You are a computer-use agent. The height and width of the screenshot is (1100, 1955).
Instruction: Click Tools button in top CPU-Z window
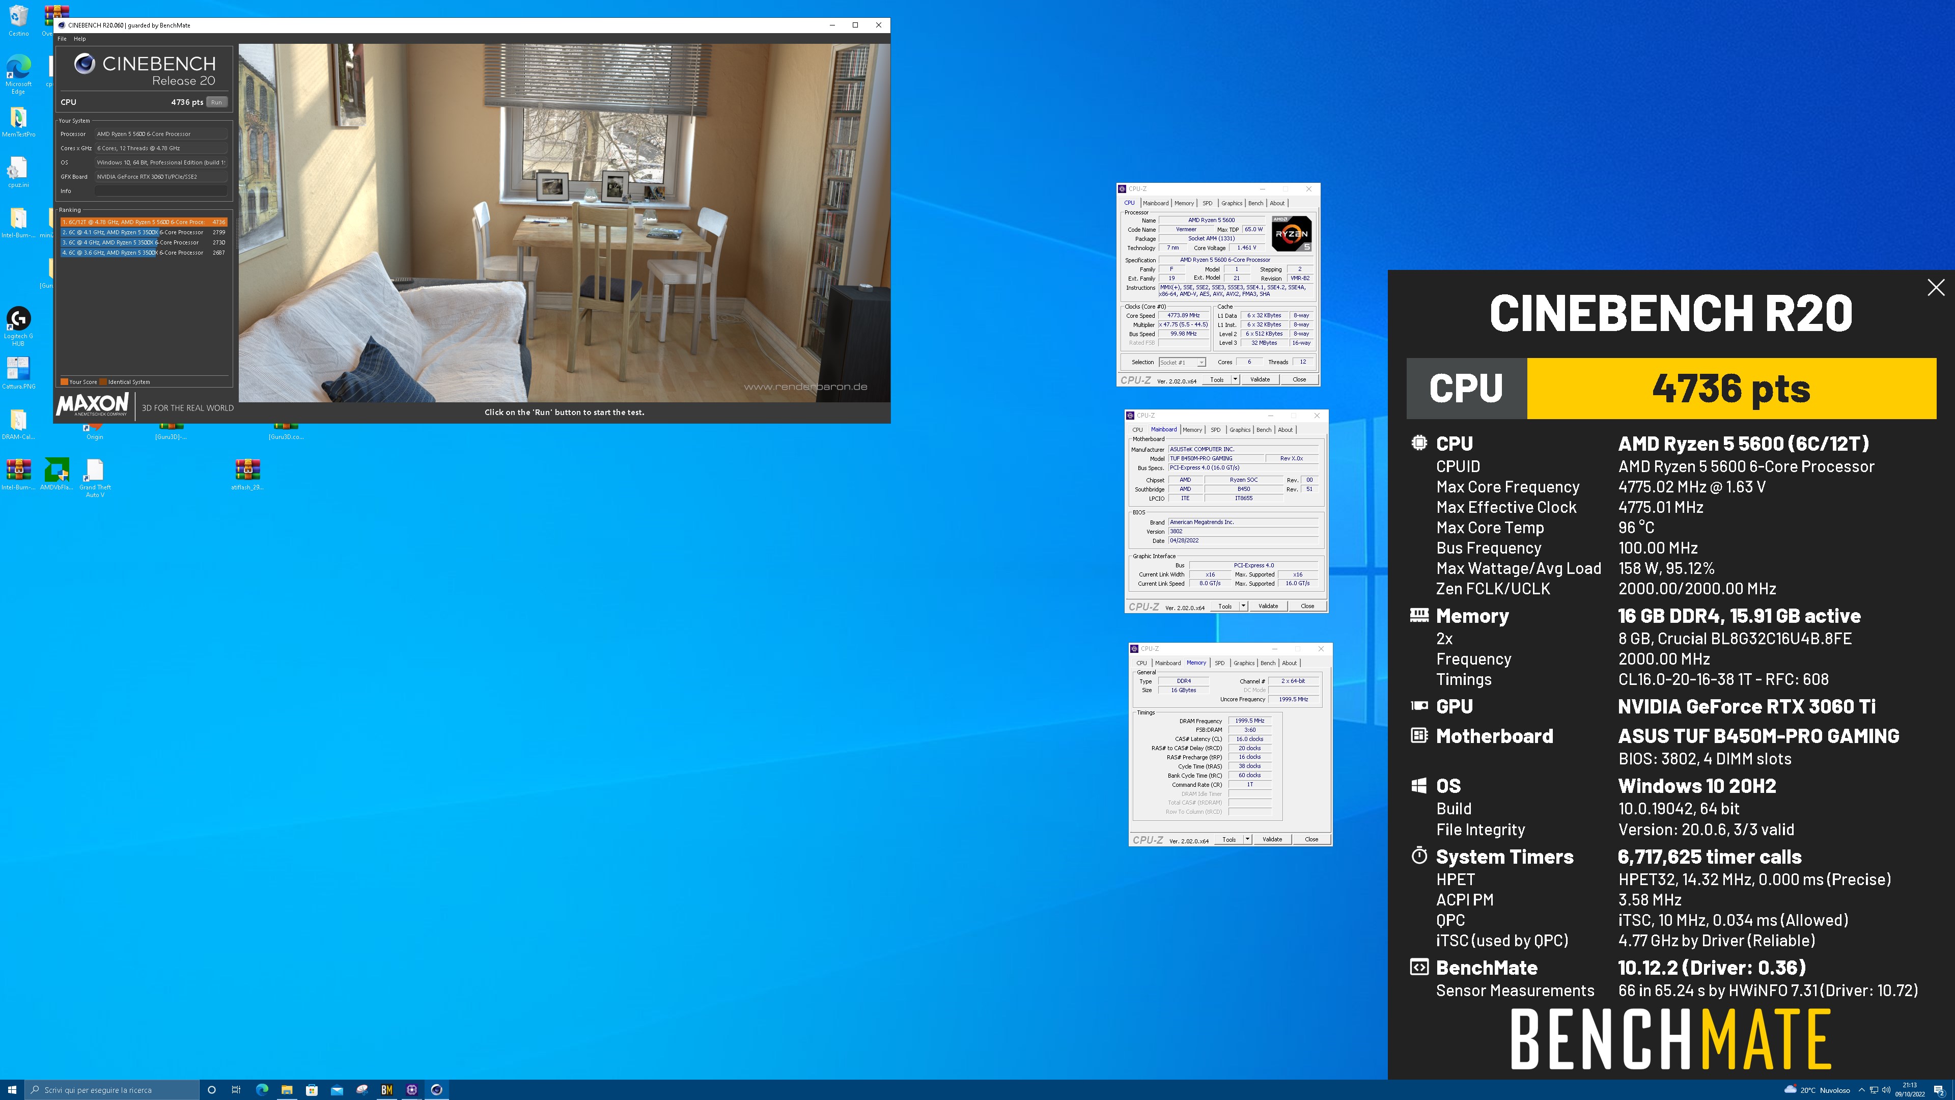coord(1217,379)
